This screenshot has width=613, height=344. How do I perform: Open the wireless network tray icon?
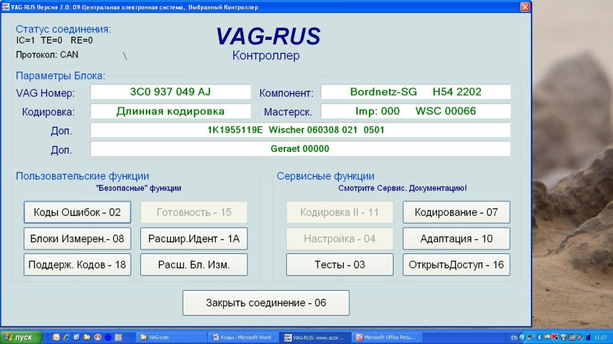pos(563,337)
